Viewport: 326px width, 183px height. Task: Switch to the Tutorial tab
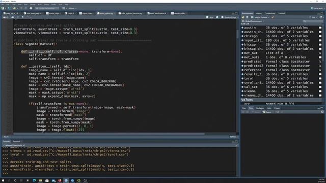282,13
